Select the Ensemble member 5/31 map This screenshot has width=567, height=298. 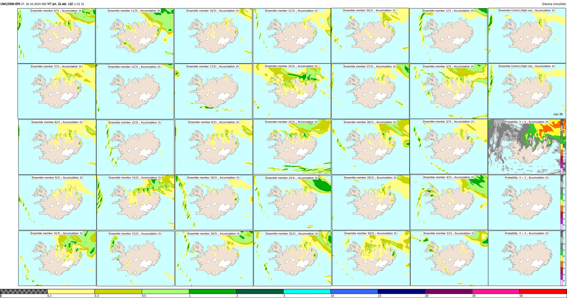tap(449, 258)
